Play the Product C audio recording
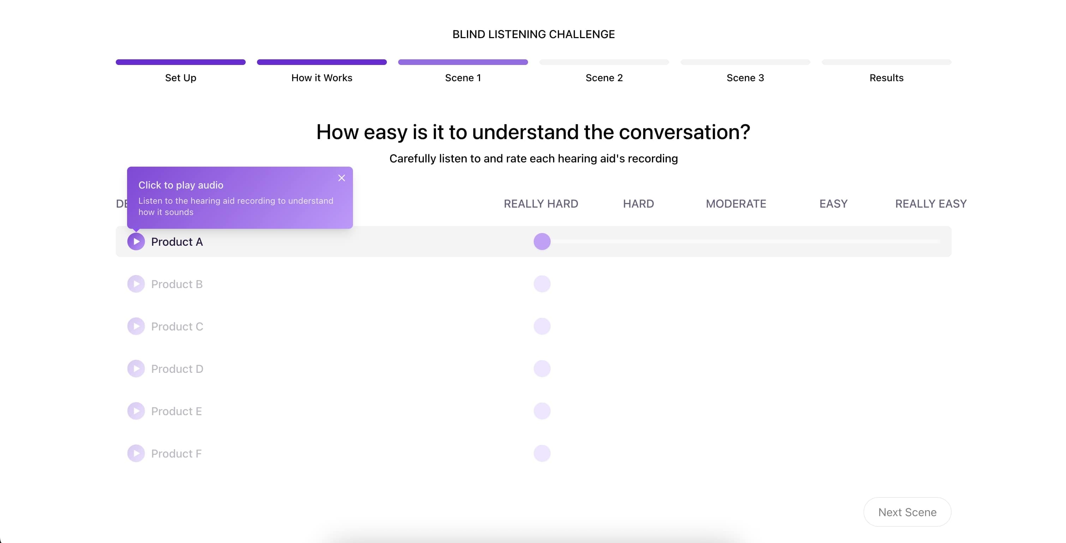 point(136,327)
